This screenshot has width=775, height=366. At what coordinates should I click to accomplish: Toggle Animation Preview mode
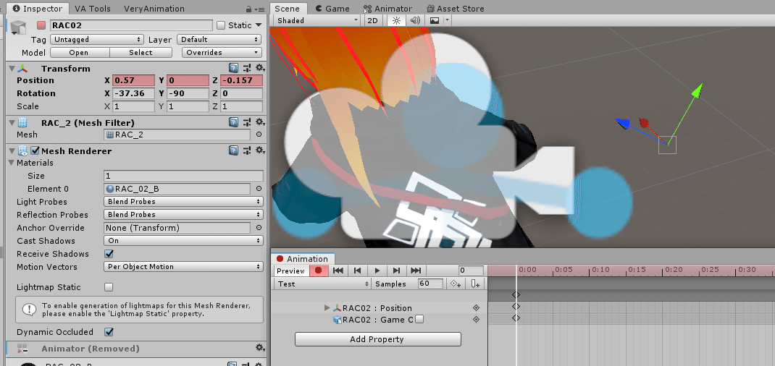coord(290,271)
